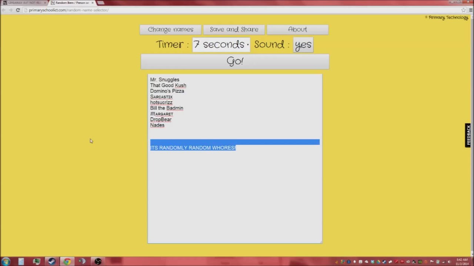Image resolution: width=474 pixels, height=266 pixels.
Task: Open the Windows Start menu orb
Action: click(6, 262)
